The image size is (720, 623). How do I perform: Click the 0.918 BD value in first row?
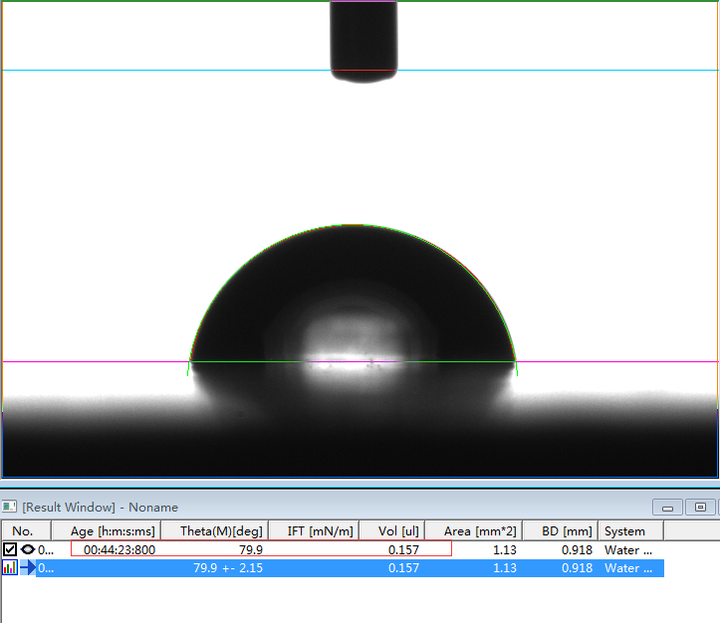[576, 549]
